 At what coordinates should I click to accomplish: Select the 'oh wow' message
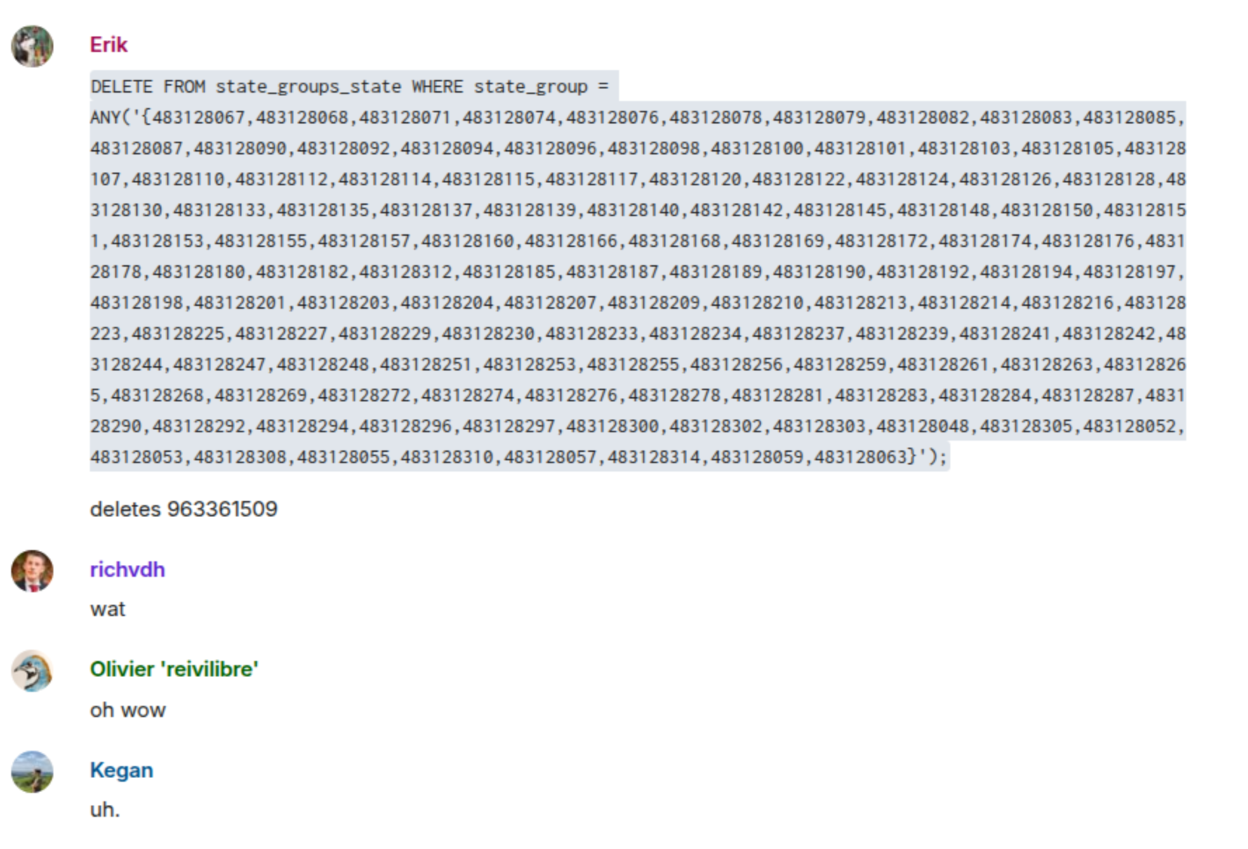[128, 710]
